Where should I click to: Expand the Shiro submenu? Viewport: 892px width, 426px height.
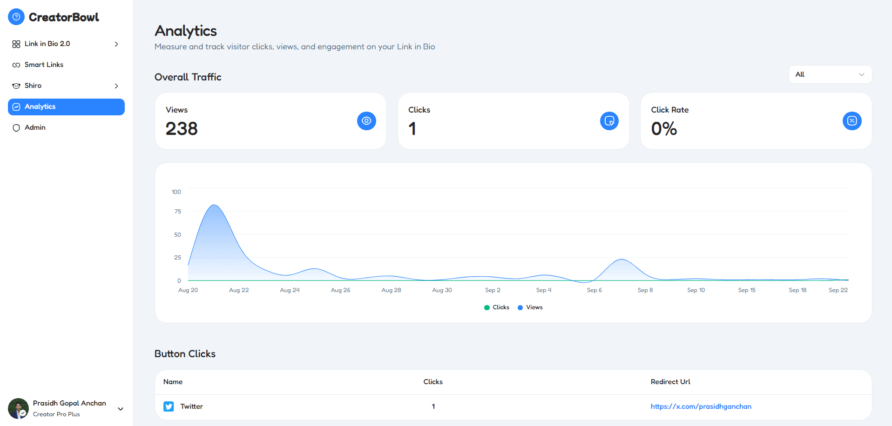[x=116, y=86]
